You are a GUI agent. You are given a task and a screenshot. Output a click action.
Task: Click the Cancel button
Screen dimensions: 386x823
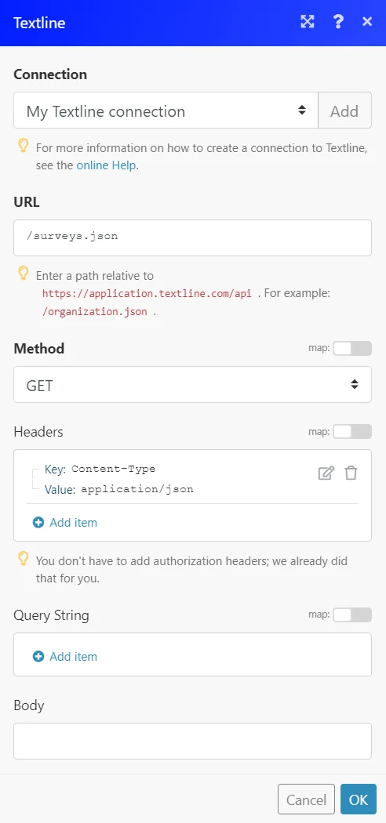pyautogui.click(x=306, y=799)
